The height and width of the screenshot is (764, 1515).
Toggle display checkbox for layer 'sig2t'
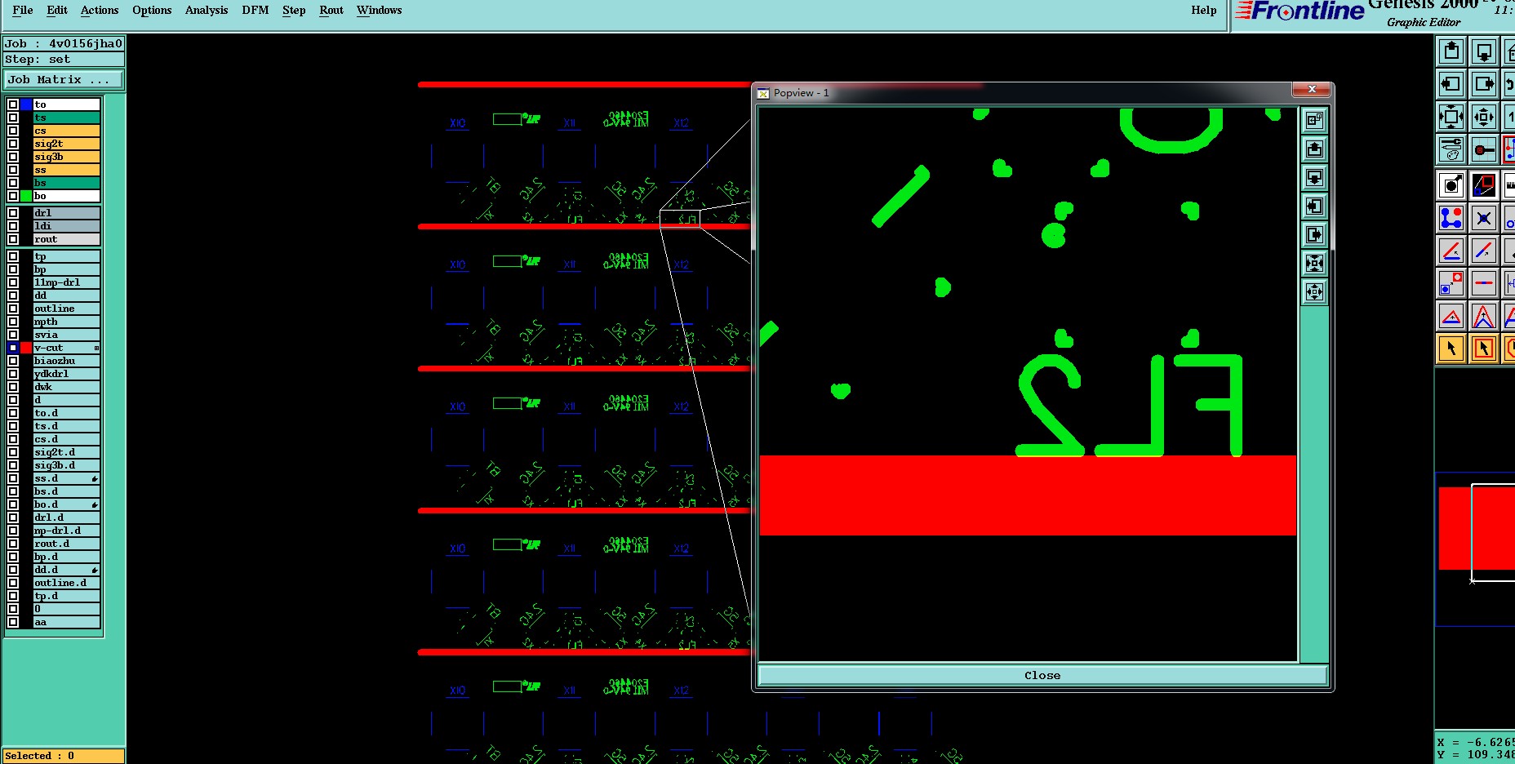pyautogui.click(x=13, y=144)
